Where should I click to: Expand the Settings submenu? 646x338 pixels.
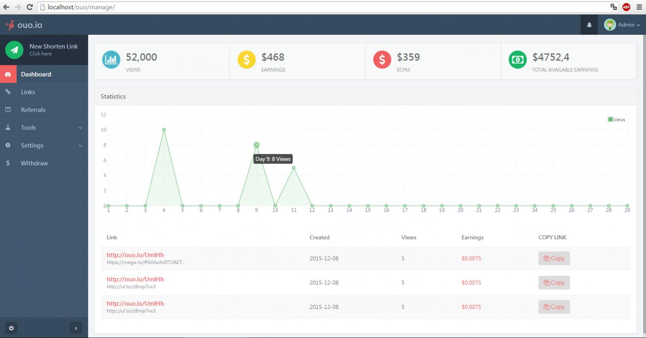tap(44, 145)
